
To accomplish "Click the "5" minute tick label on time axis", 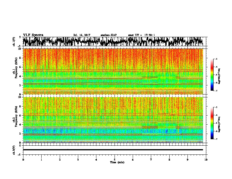I will point(115,160).
